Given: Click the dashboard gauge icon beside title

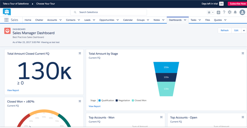Looking at the screenshot, I should coord(7,31).
